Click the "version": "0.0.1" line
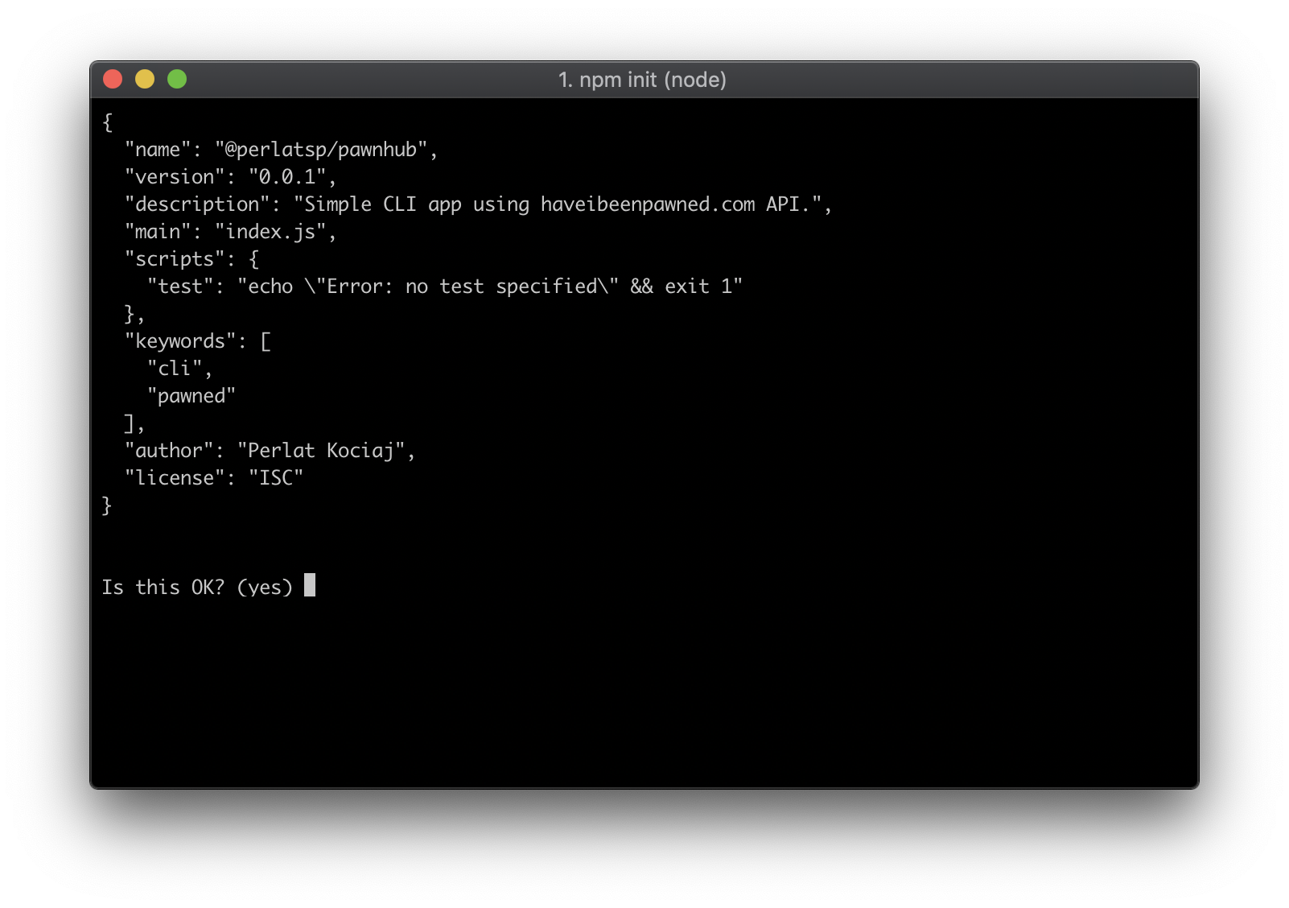 (x=230, y=177)
